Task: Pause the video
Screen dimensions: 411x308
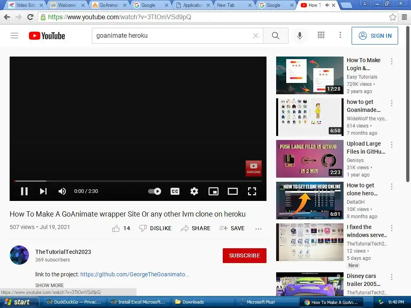Action: (x=24, y=191)
